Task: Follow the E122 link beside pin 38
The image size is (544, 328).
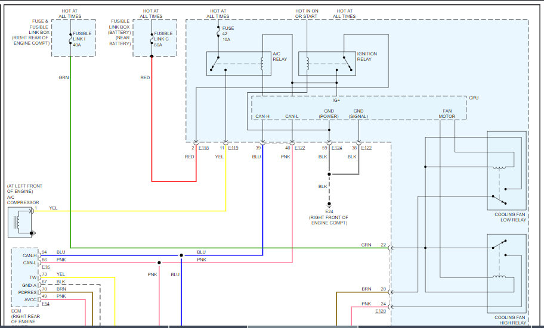Action: [366, 148]
